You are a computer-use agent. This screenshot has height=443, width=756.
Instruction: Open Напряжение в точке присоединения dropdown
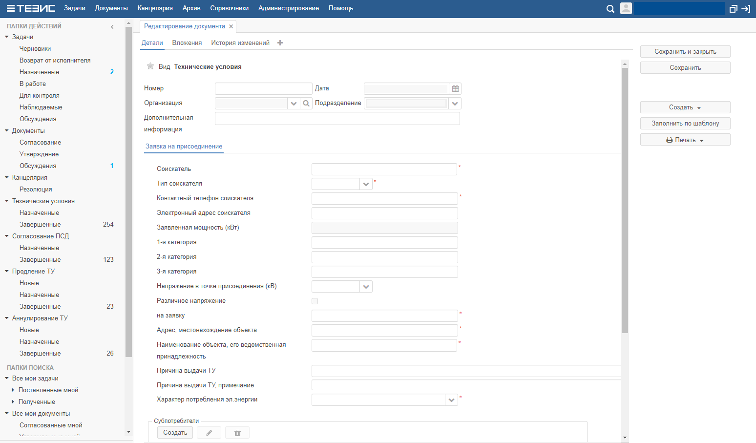tap(366, 287)
